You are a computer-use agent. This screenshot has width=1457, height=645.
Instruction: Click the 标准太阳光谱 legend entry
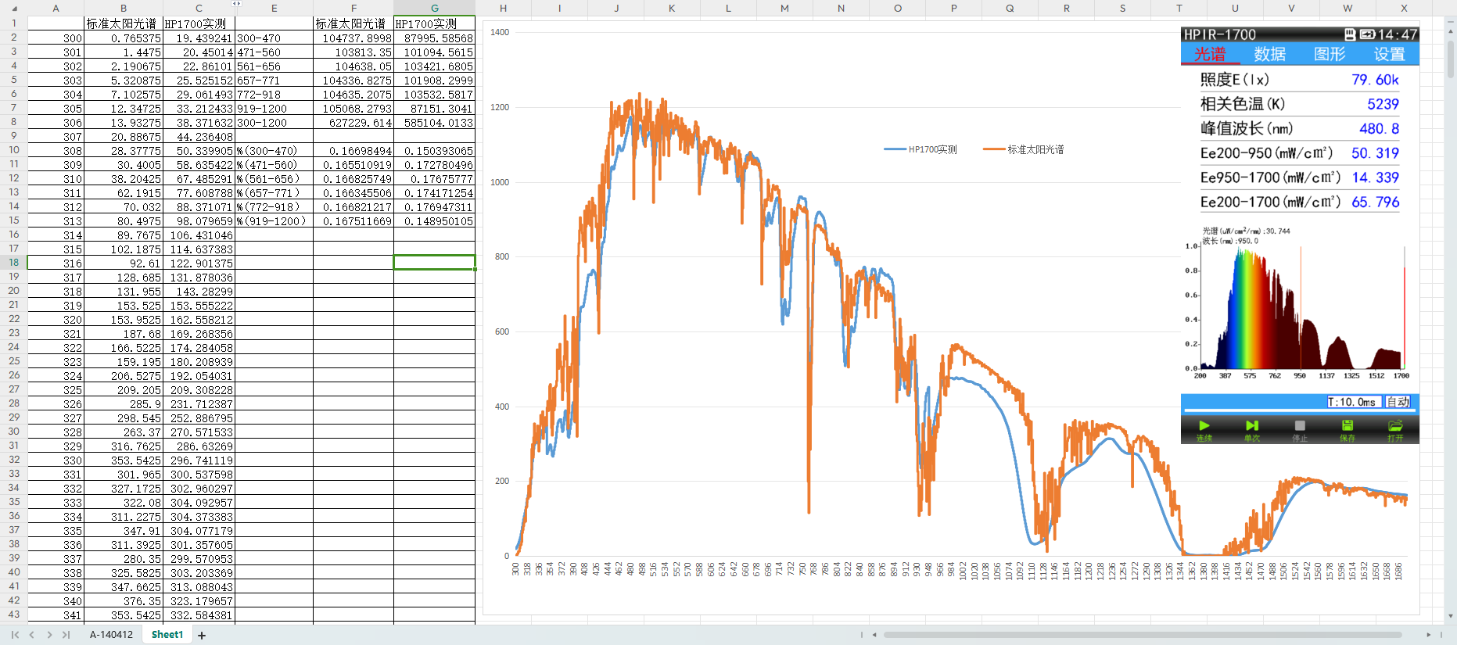(x=1024, y=149)
